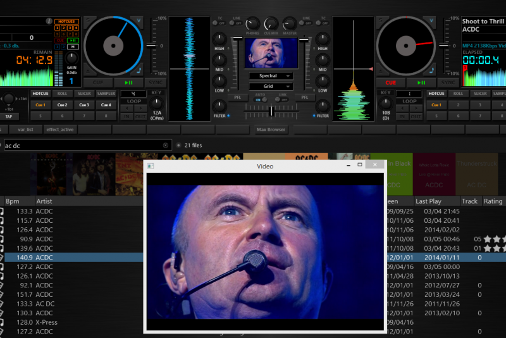506x338 pixels.
Task: Click the left deck eject icon
Action: pyautogui.click(x=88, y=70)
